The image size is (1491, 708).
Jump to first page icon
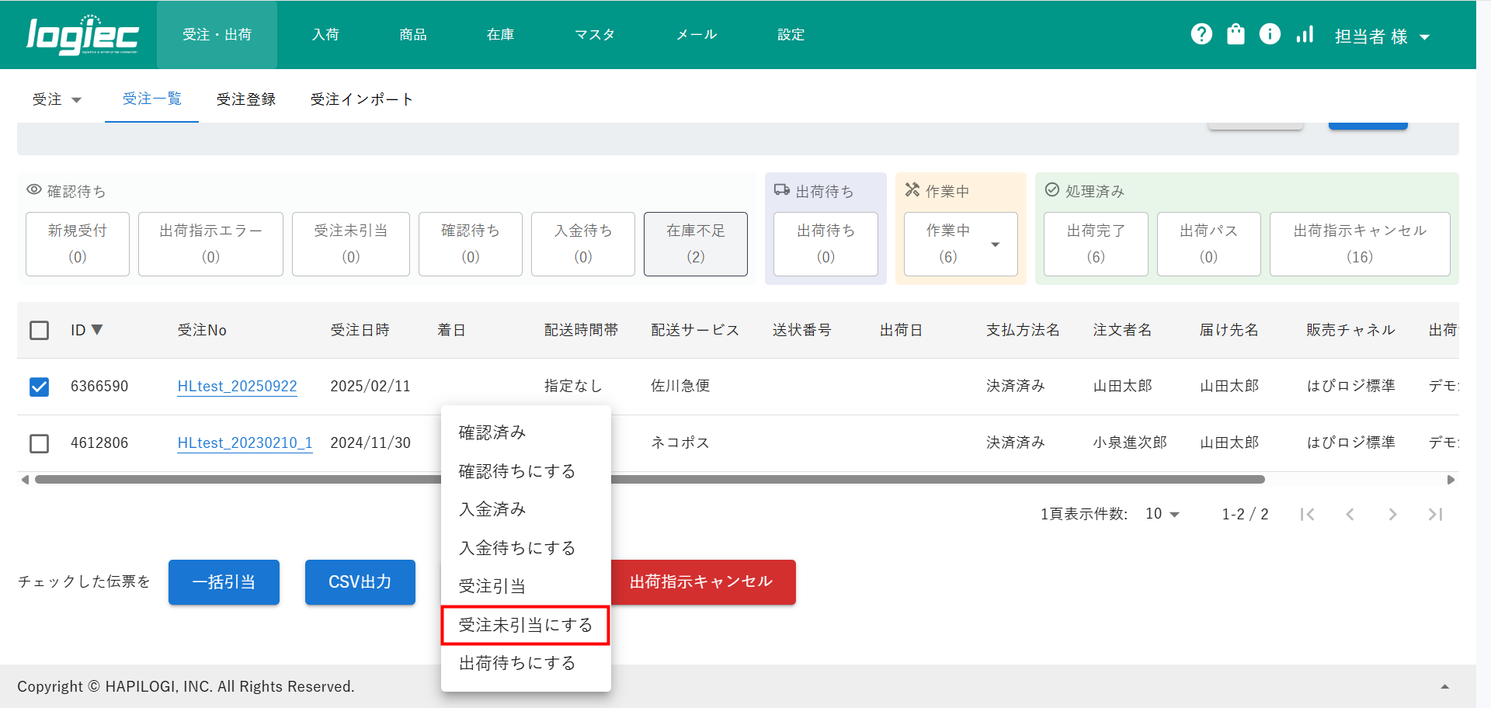1307,514
